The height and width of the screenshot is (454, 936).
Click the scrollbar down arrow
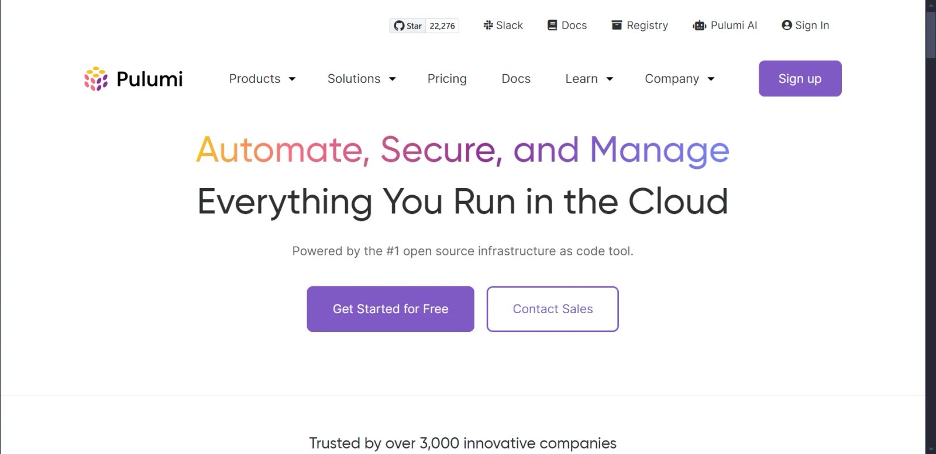(931, 449)
